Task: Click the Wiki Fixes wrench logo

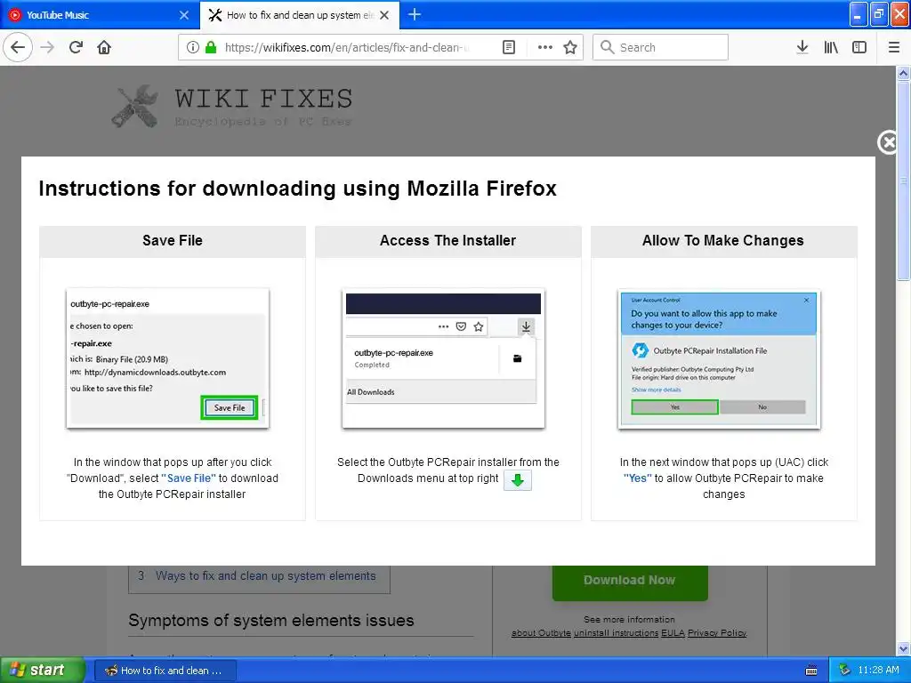Action: point(135,107)
